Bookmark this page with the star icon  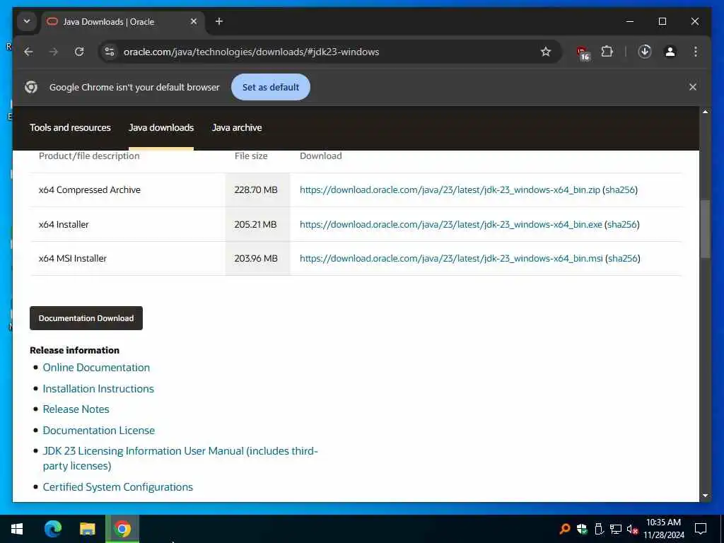546,52
